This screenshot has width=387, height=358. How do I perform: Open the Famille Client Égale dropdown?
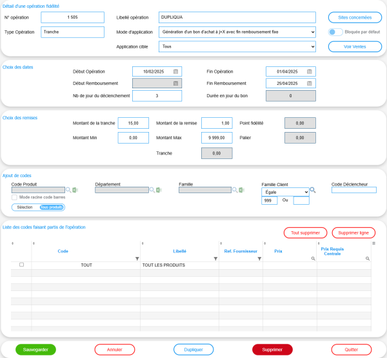pos(284,192)
